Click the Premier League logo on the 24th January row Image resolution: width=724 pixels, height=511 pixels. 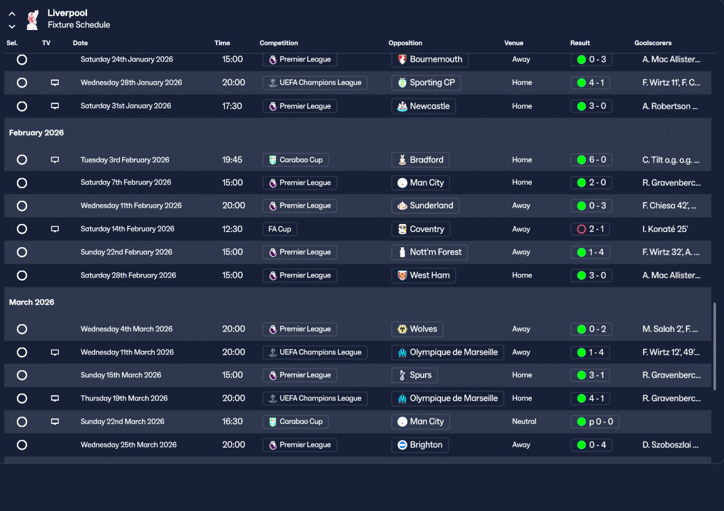[x=273, y=59]
